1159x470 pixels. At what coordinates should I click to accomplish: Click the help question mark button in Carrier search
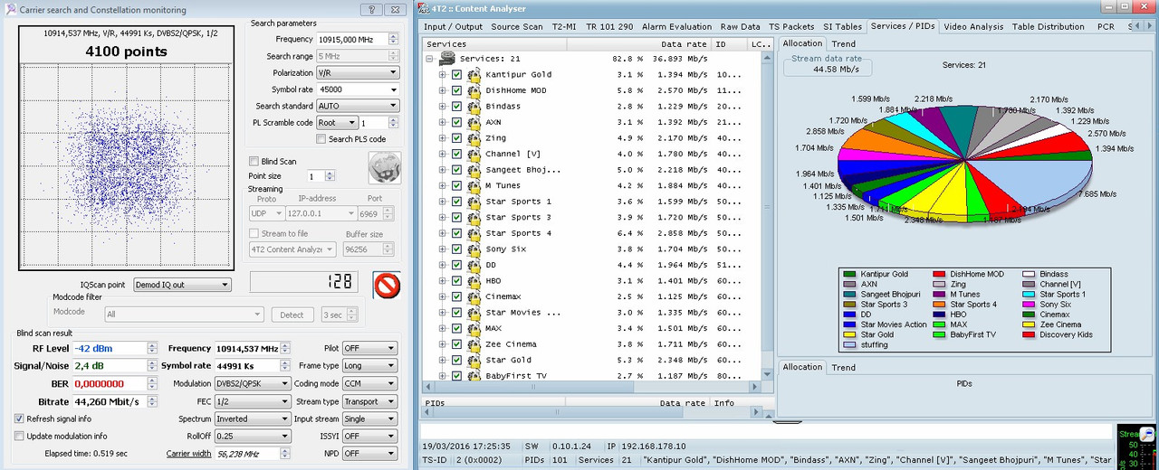coord(371,9)
